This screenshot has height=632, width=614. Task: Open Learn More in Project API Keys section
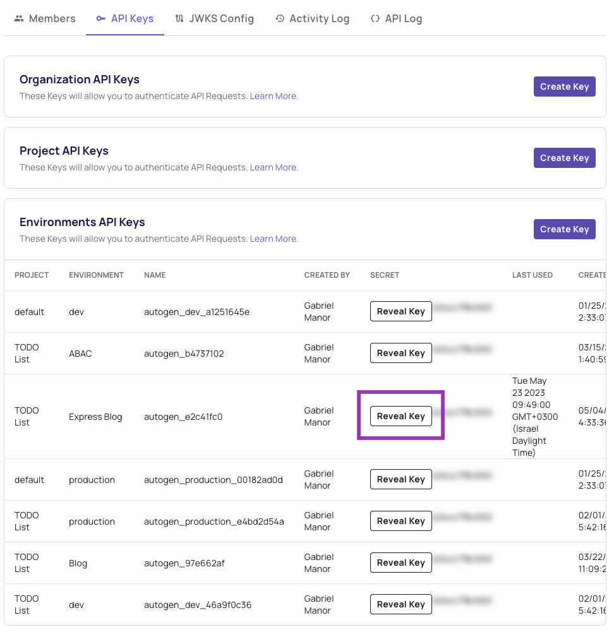click(x=272, y=167)
